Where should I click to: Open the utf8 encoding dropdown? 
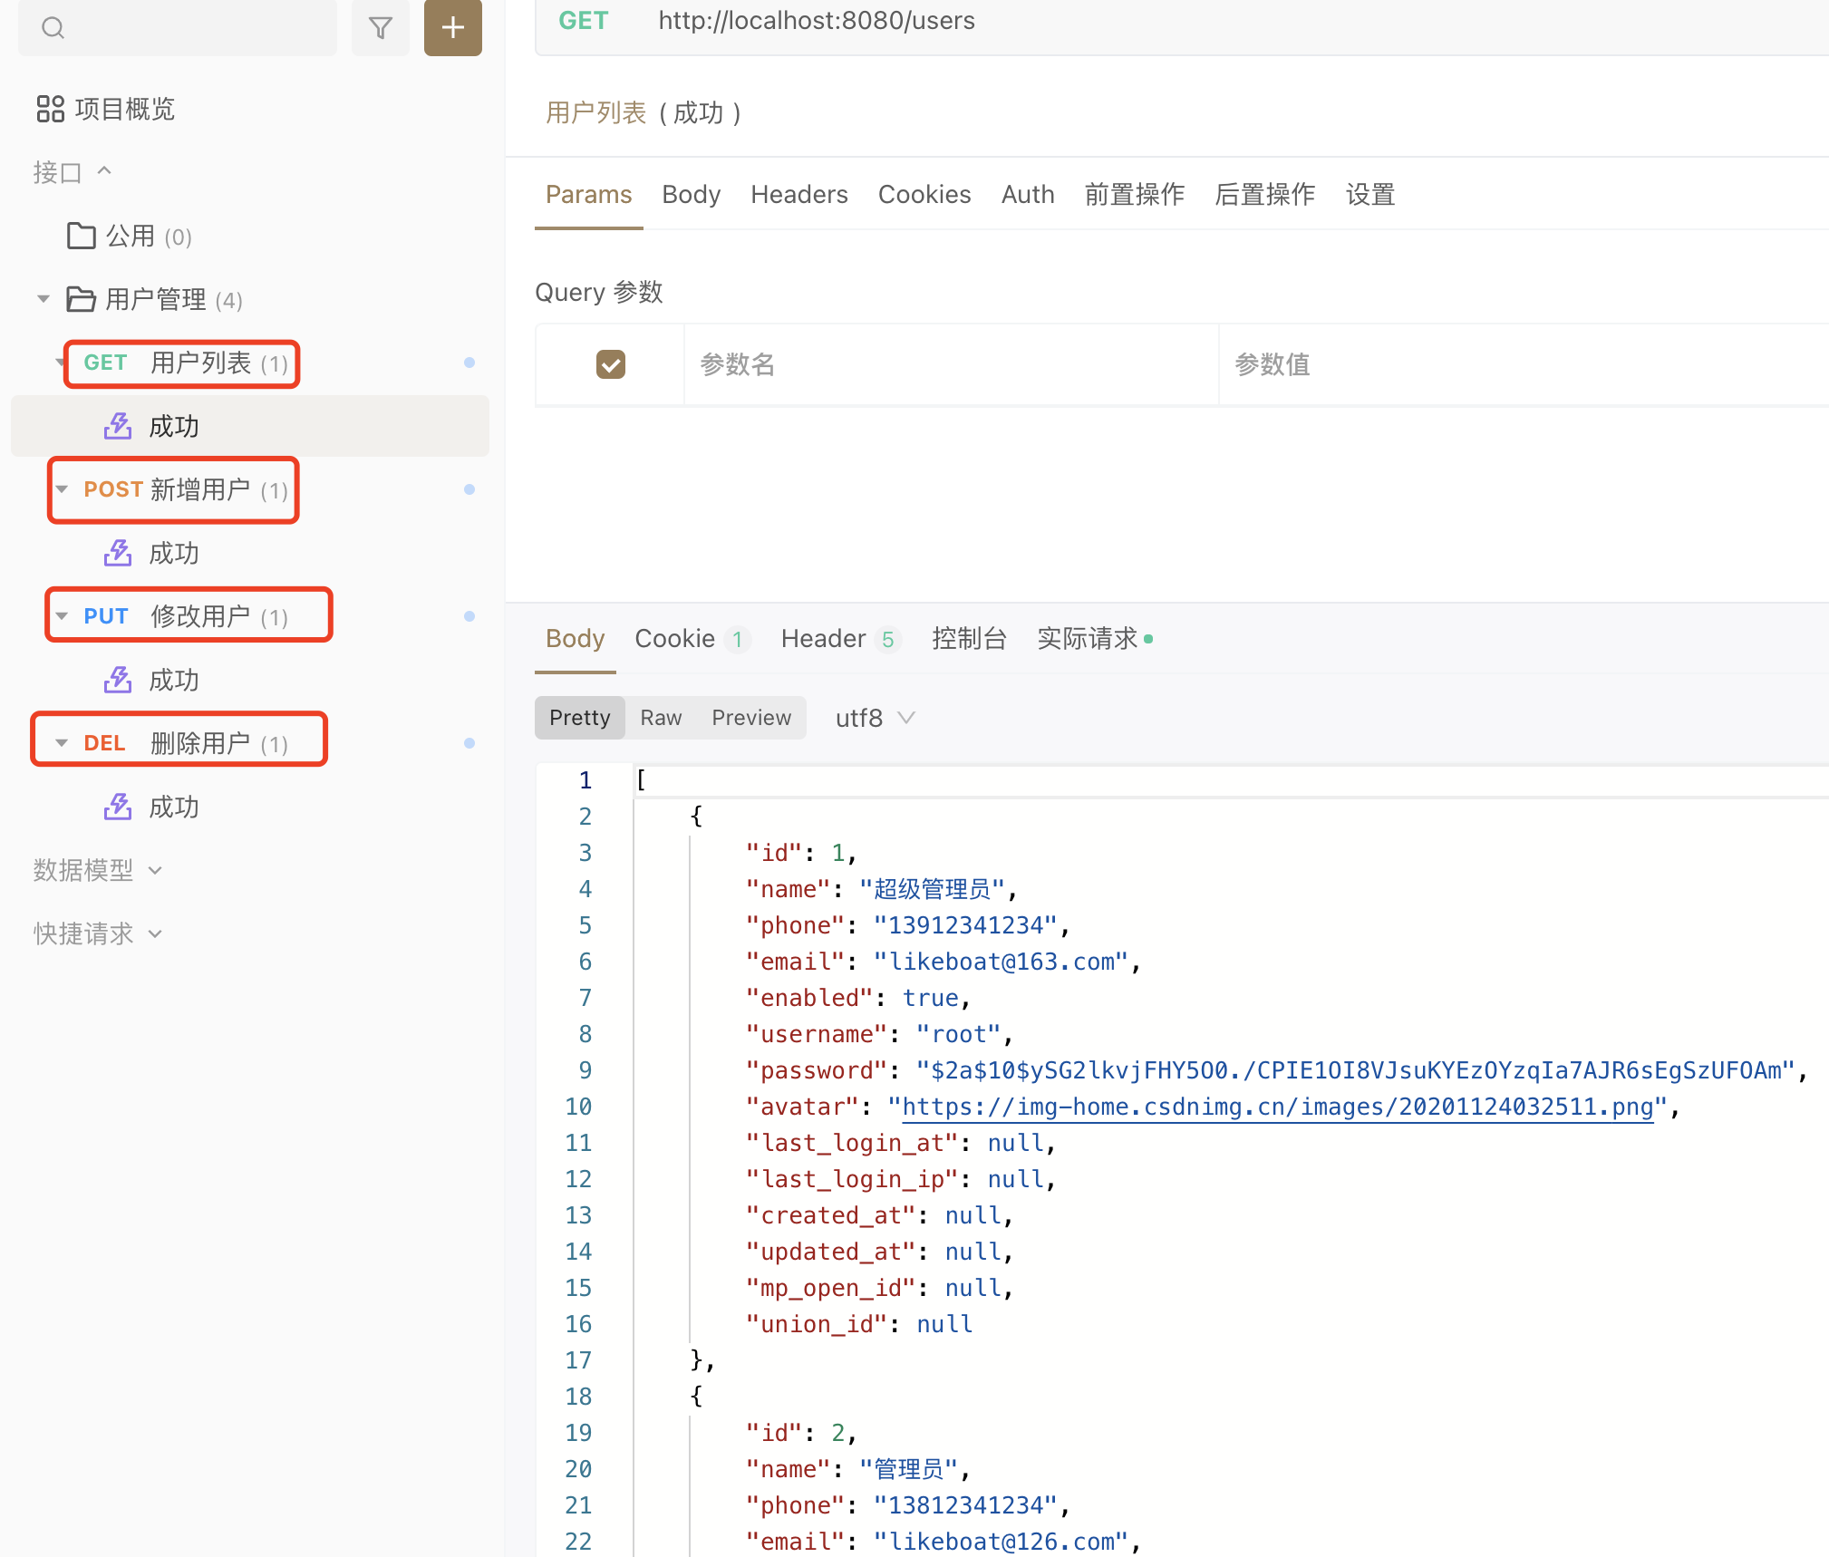[x=875, y=718]
